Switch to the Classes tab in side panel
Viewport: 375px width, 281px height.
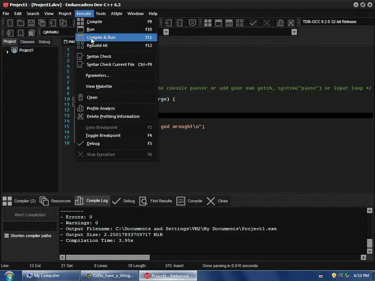coord(27,42)
